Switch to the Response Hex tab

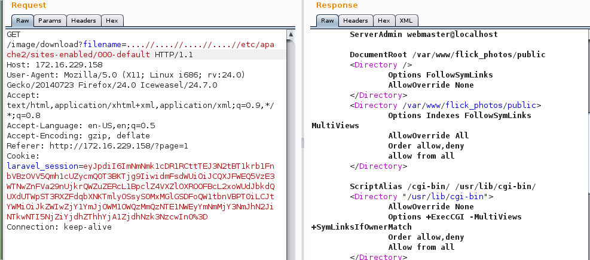[x=384, y=21]
